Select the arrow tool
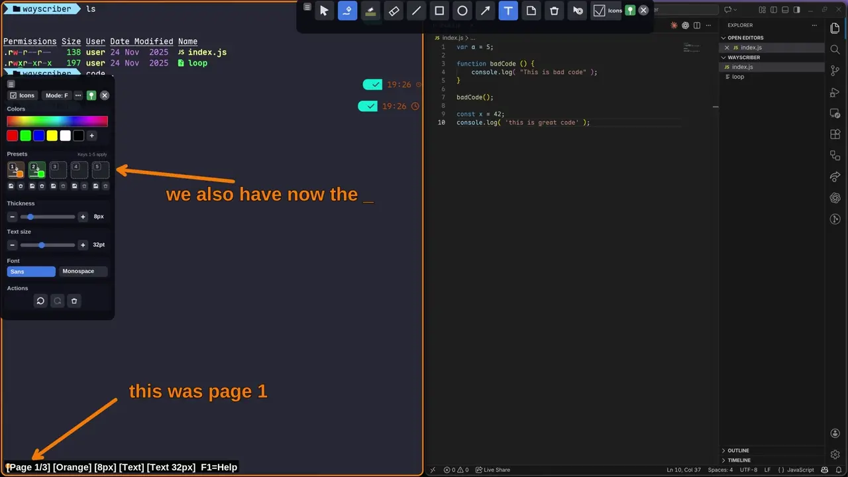This screenshot has height=477, width=848. pyautogui.click(x=485, y=11)
